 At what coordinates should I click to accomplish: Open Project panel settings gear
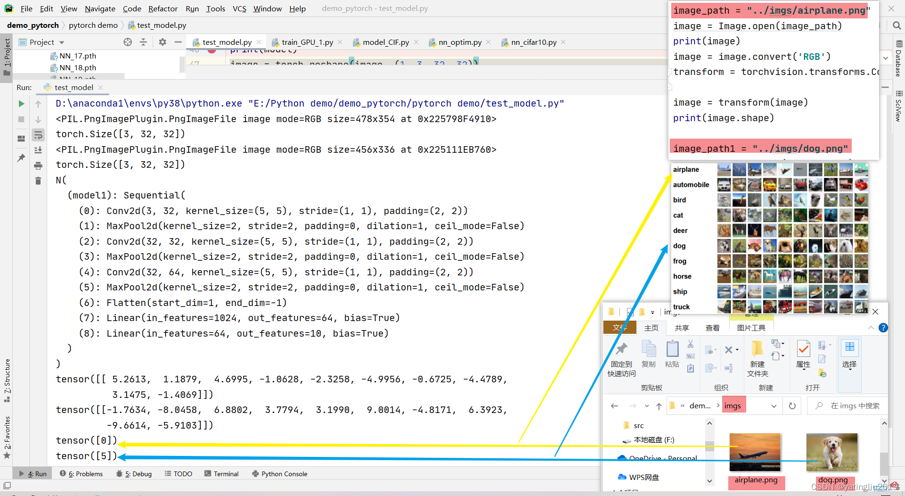(x=162, y=42)
